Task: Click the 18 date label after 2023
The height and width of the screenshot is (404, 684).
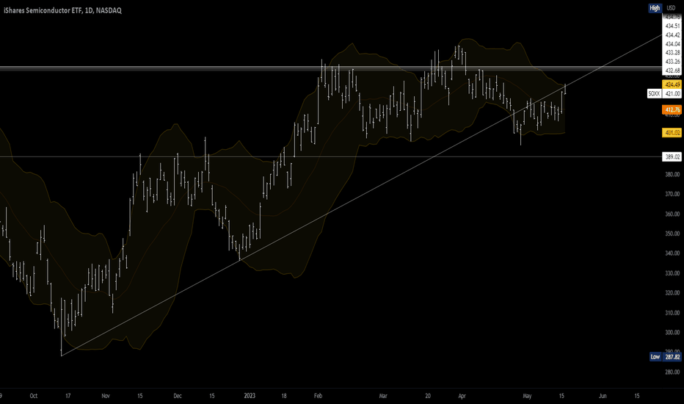Action: point(284,396)
